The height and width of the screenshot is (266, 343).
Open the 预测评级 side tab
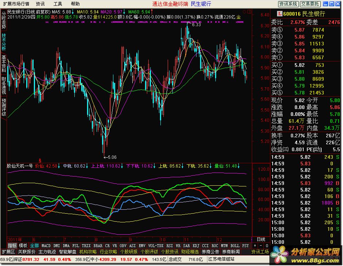pyautogui.click(x=4, y=107)
